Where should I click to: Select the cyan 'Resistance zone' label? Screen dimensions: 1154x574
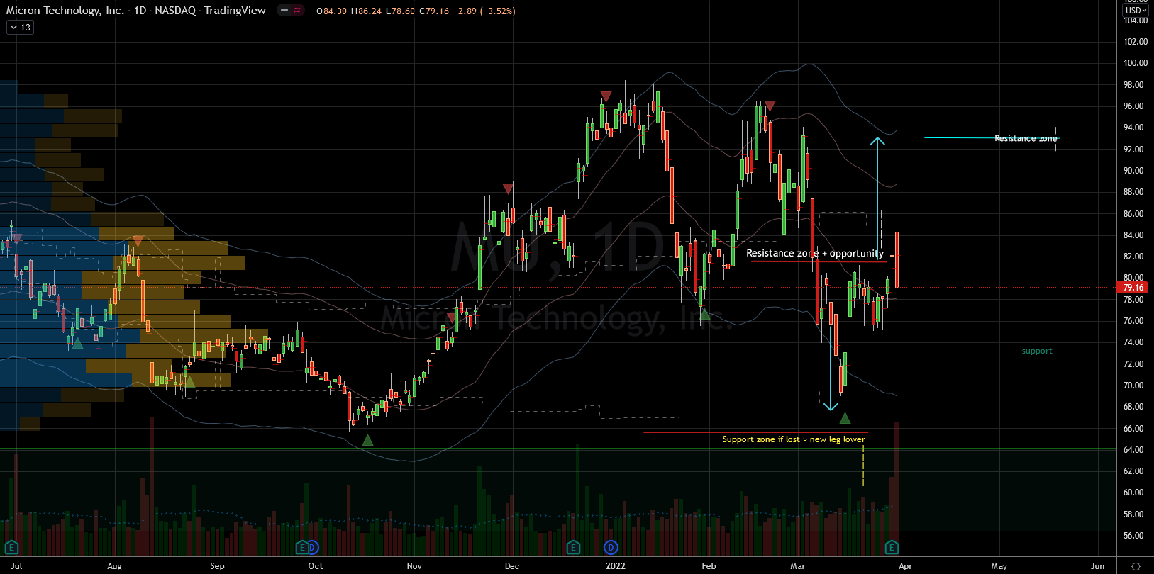pyautogui.click(x=1026, y=138)
